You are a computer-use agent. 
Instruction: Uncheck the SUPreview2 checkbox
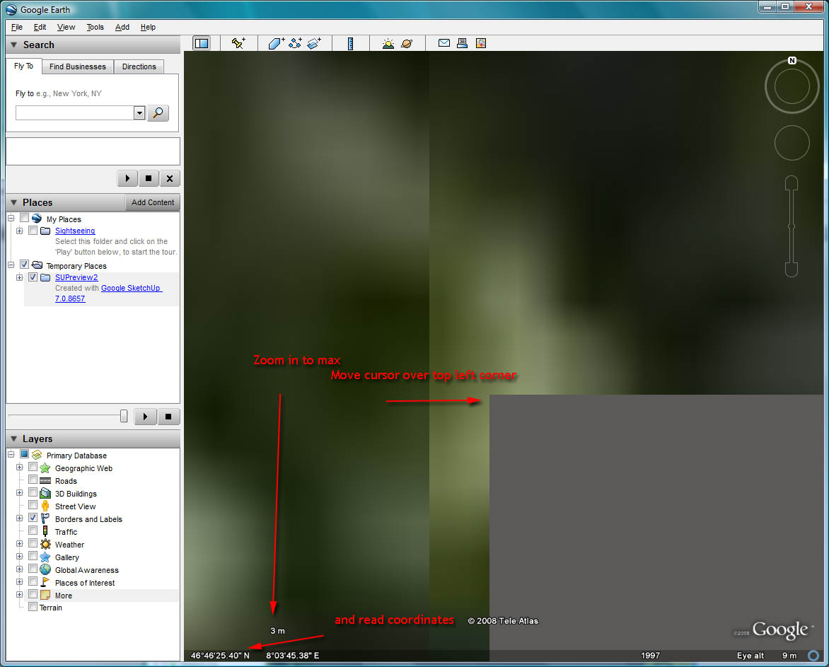[33, 277]
